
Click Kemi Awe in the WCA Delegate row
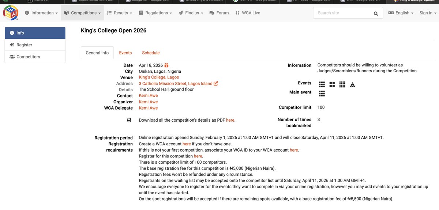pos(149,108)
